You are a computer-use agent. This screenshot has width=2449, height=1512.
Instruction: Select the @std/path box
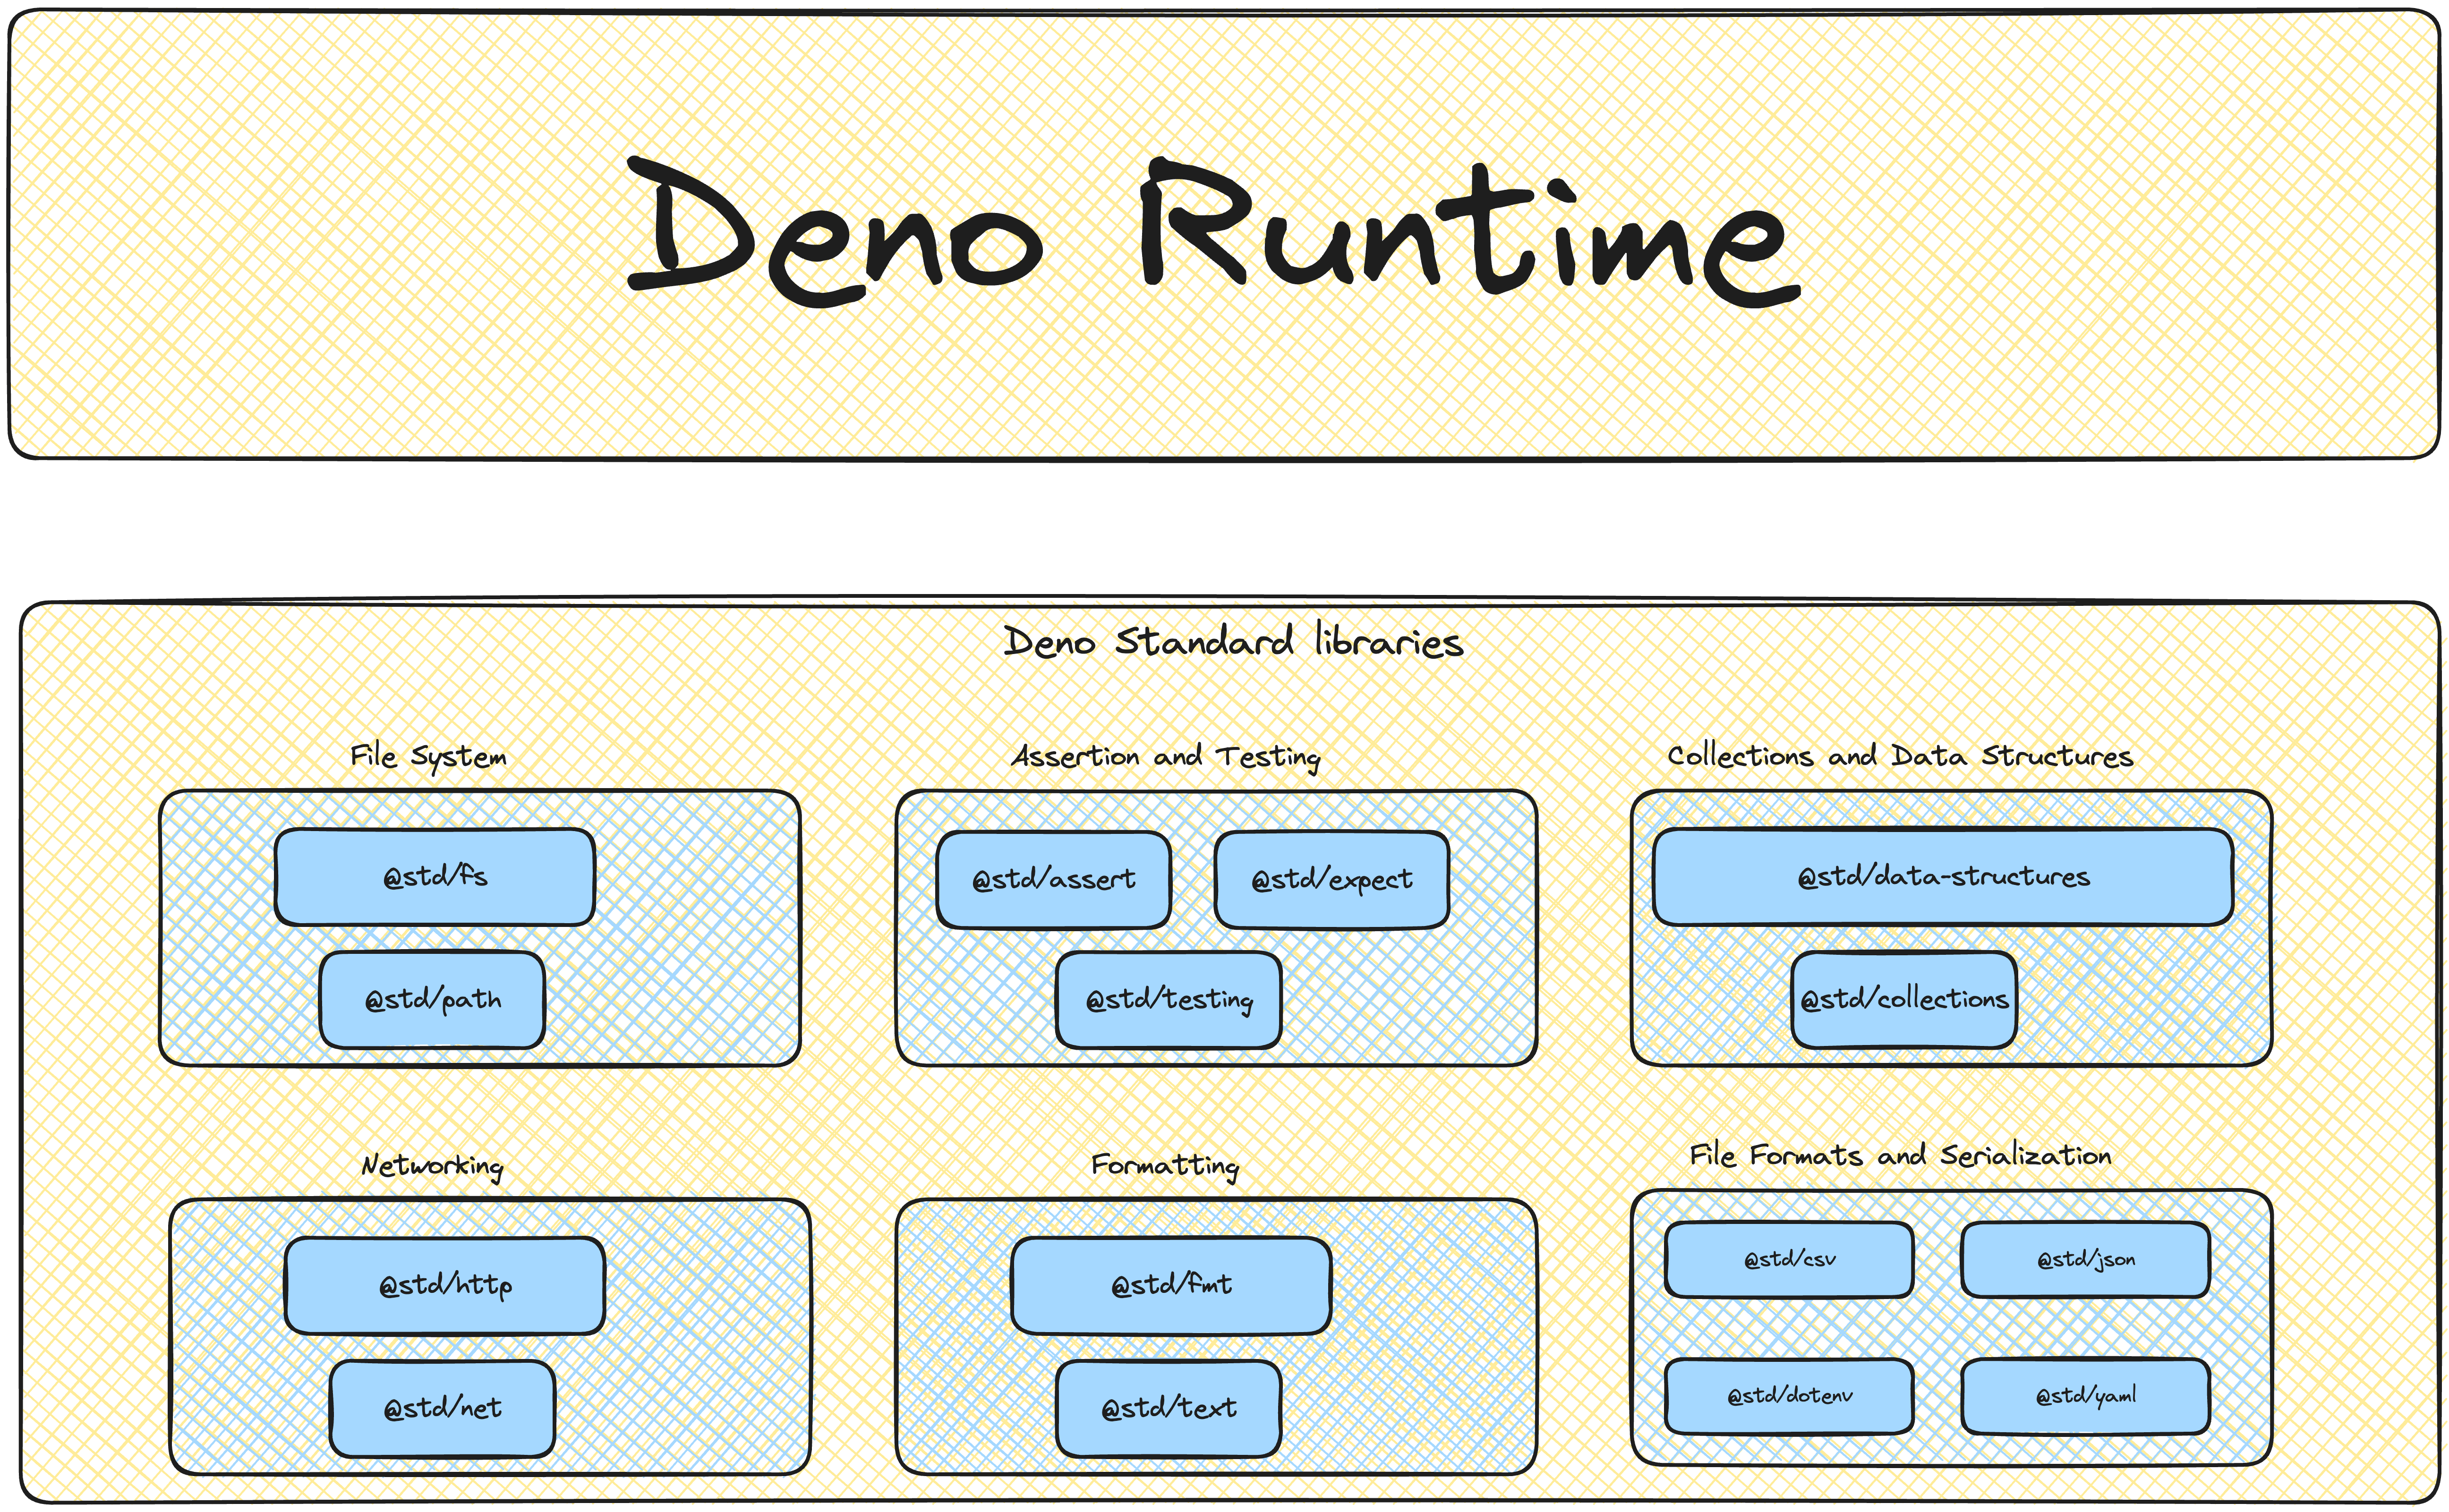432,1000
